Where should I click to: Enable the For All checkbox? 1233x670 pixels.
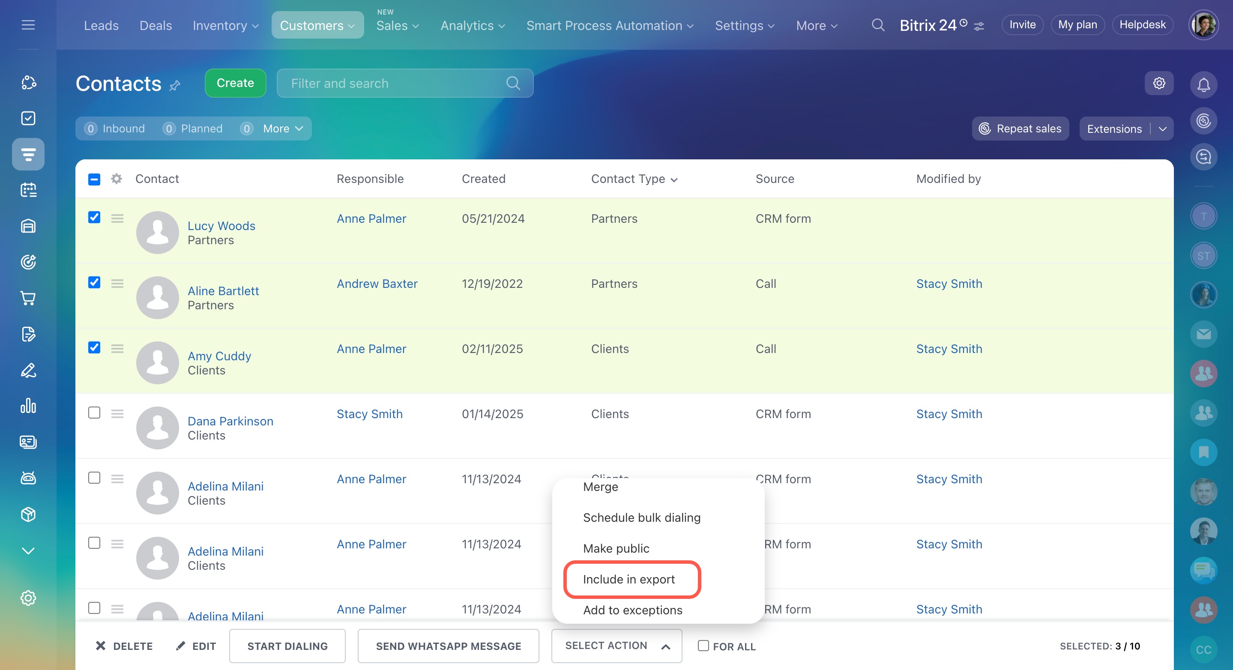703,646
